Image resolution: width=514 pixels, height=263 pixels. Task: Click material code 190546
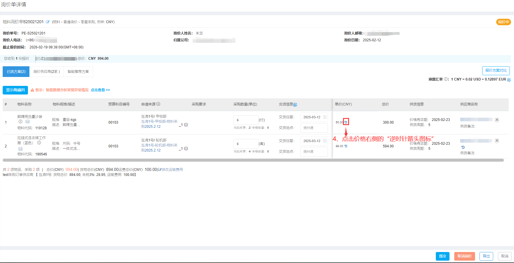[41, 154]
